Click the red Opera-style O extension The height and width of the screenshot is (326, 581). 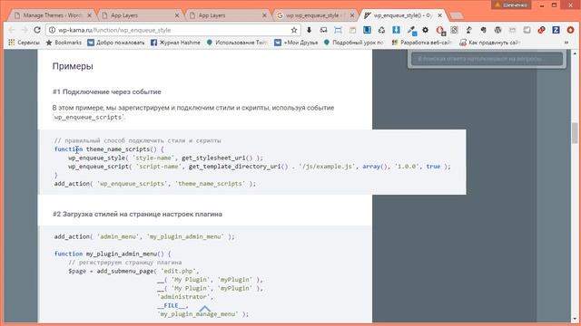click(x=440, y=30)
